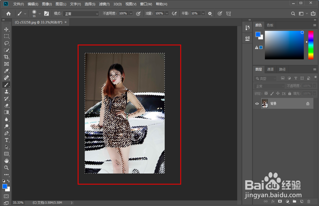The image size is (319, 206).
Task: Select the Move tool
Action: click(6, 29)
